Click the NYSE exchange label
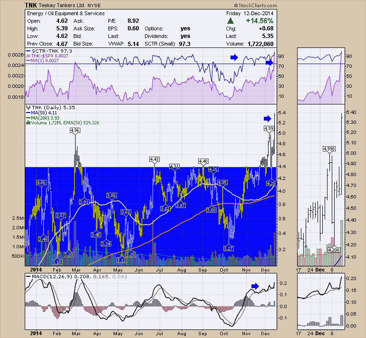This screenshot has width=366, height=338. (x=94, y=5)
